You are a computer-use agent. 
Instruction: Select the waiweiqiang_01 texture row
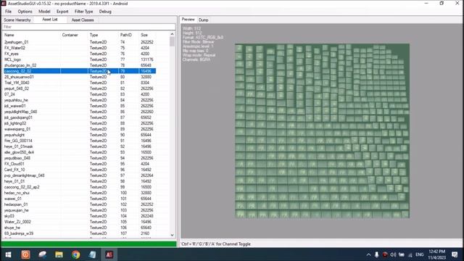(x=79, y=129)
